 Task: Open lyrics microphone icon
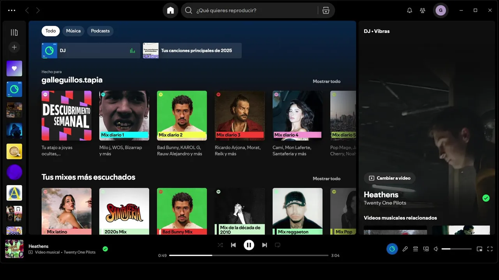405,249
